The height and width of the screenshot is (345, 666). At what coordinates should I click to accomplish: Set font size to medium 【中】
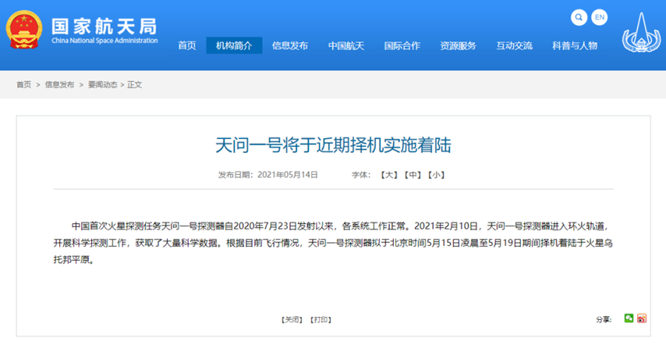click(412, 175)
